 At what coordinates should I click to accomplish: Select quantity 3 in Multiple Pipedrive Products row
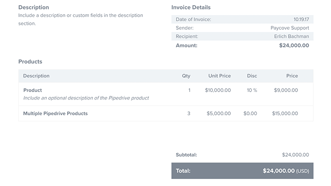tap(189, 113)
